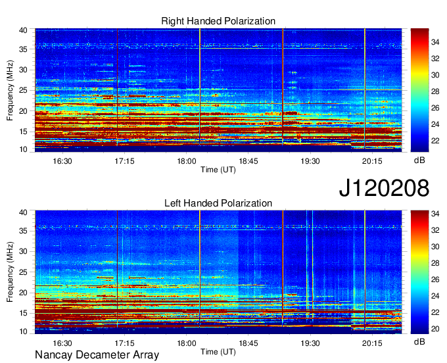Click the dB unit under the top colorbar
Image resolution: width=447 pixels, height=363 pixels.
419,160
